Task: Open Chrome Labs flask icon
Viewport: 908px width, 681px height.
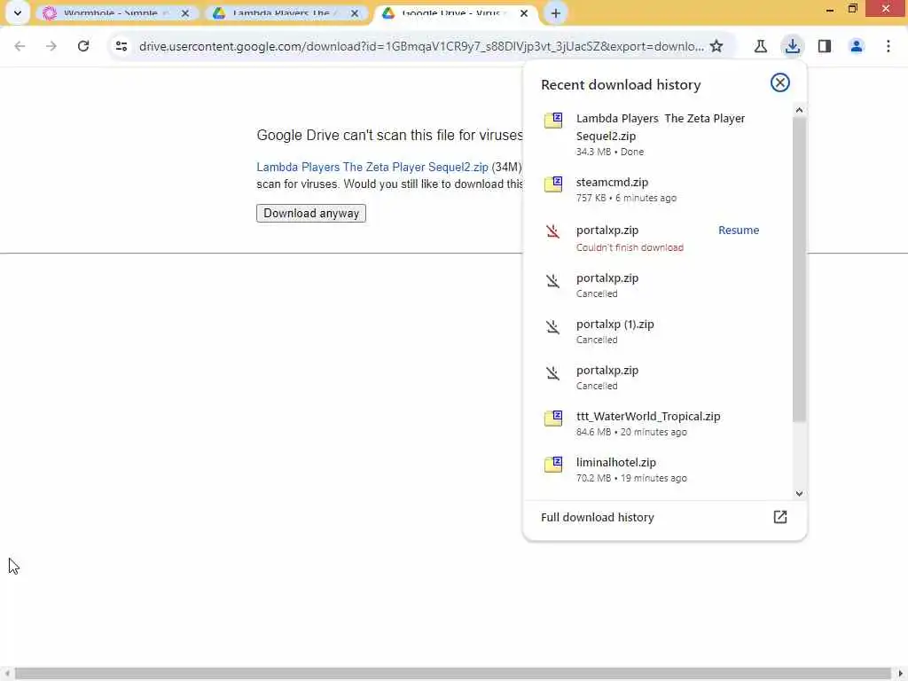Action: (x=760, y=46)
